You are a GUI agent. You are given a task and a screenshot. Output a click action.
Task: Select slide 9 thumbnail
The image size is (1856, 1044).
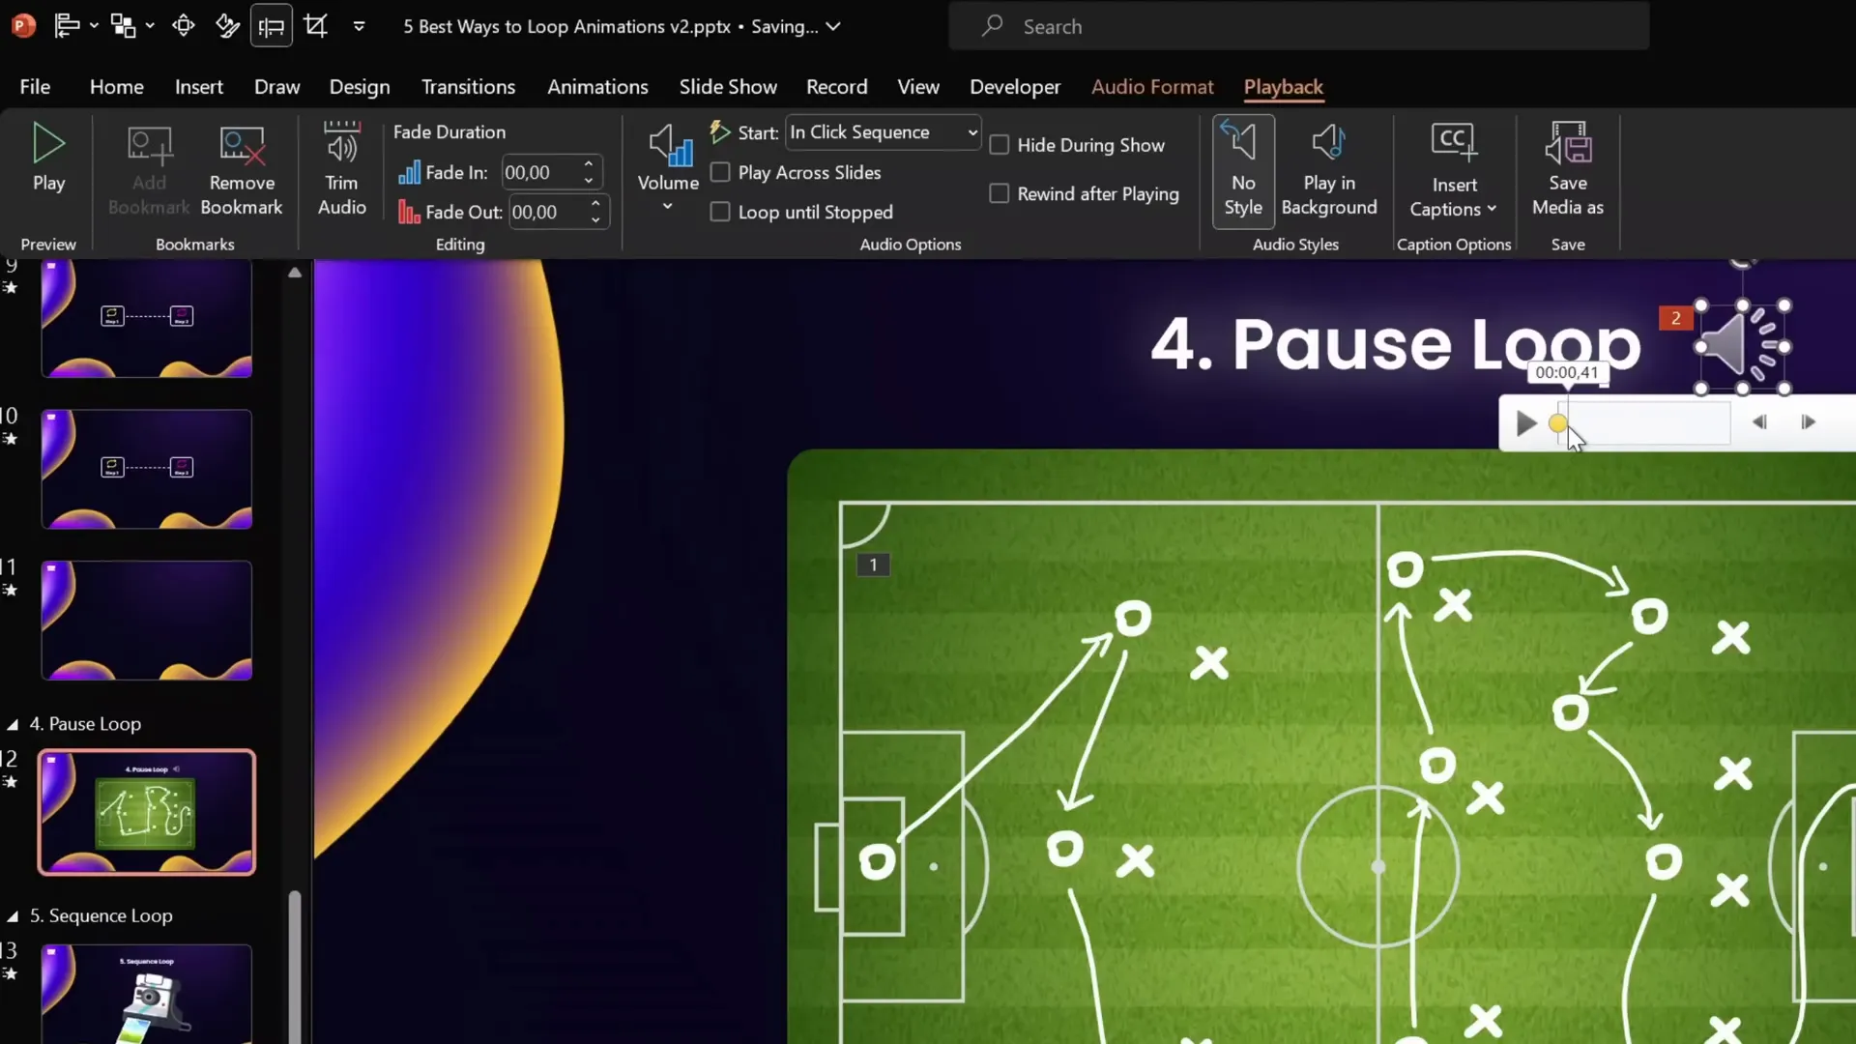tap(147, 318)
